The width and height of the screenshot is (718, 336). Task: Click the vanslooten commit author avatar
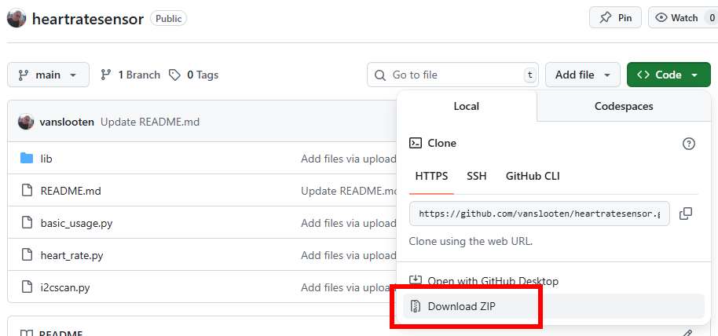pos(26,122)
